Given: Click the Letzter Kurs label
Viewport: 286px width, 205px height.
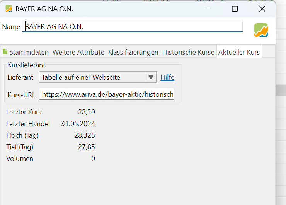Looking at the screenshot, I should [24, 112].
